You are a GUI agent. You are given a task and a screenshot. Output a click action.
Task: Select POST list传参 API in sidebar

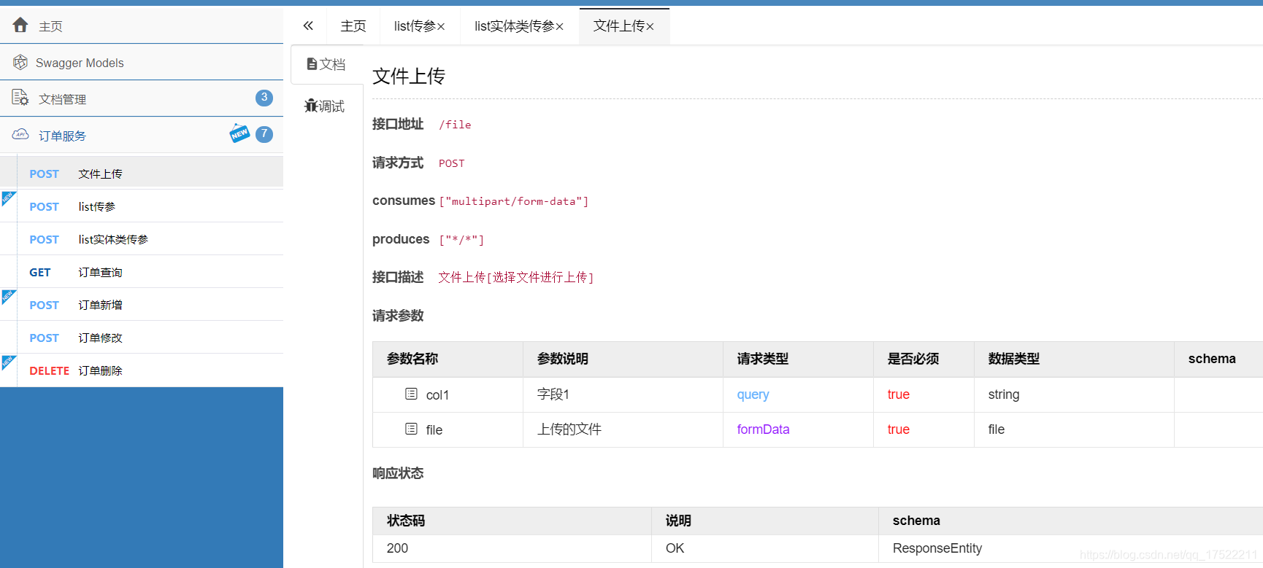pyautogui.click(x=142, y=206)
